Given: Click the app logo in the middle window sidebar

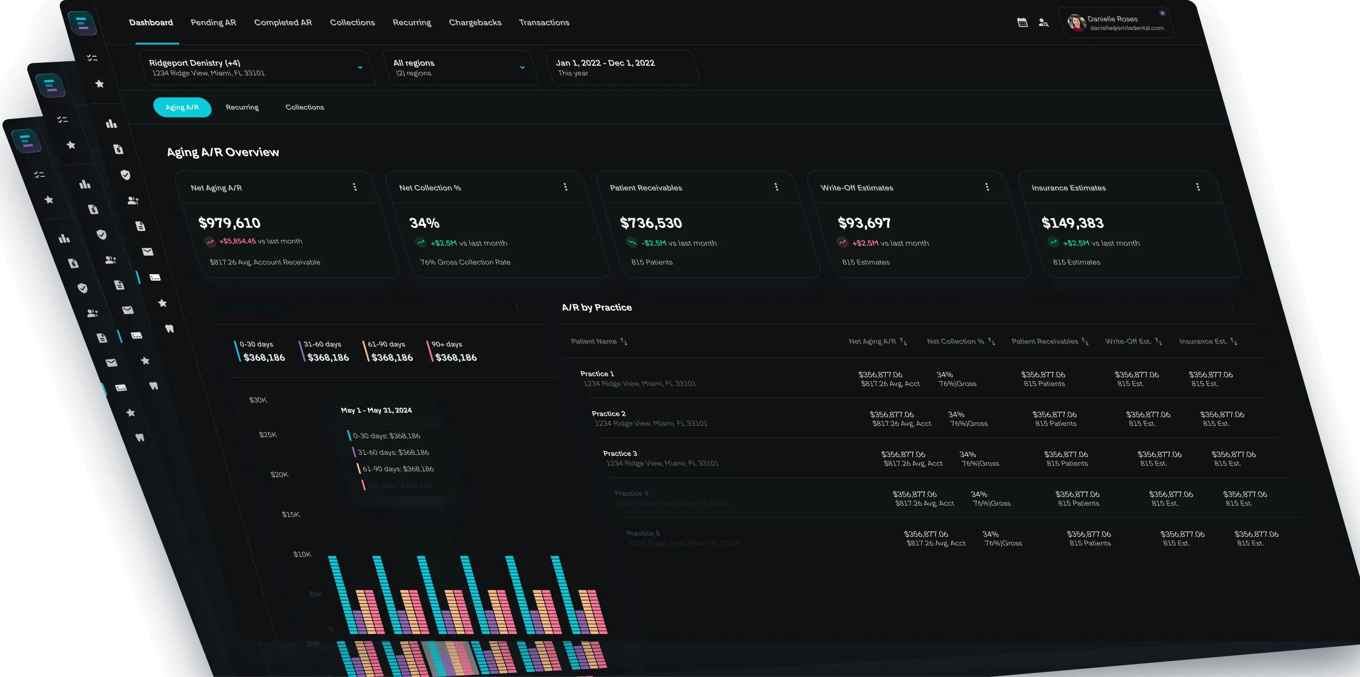Looking at the screenshot, I should 50,86.
